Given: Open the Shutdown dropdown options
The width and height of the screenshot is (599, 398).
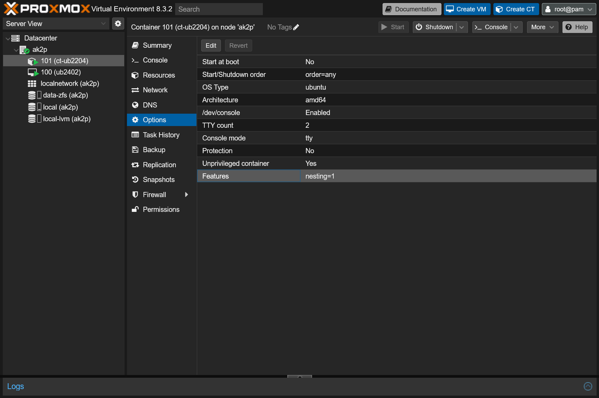Looking at the screenshot, I should coord(461,27).
